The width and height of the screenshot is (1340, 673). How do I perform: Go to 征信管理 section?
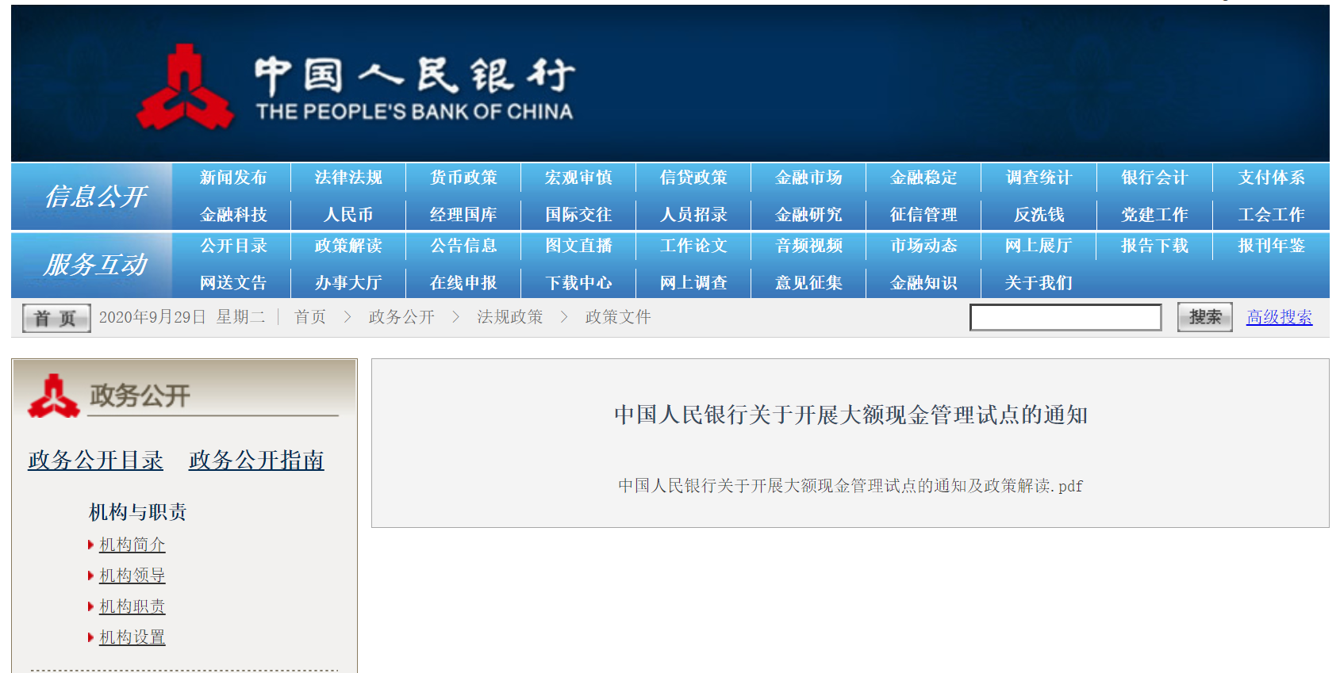[x=923, y=215]
